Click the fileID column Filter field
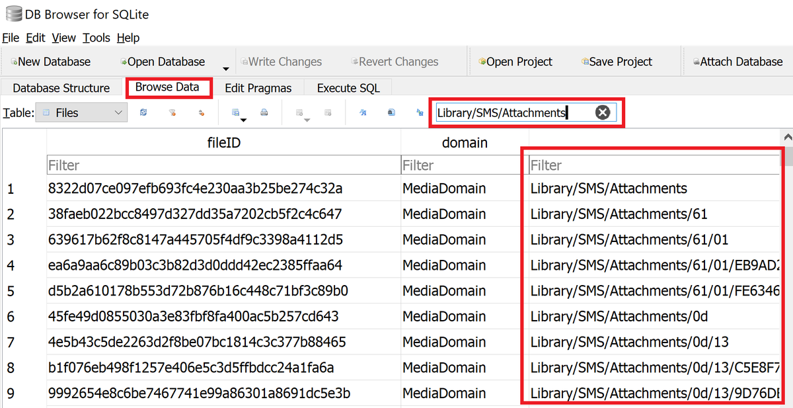The height and width of the screenshot is (408, 793). tap(223, 165)
